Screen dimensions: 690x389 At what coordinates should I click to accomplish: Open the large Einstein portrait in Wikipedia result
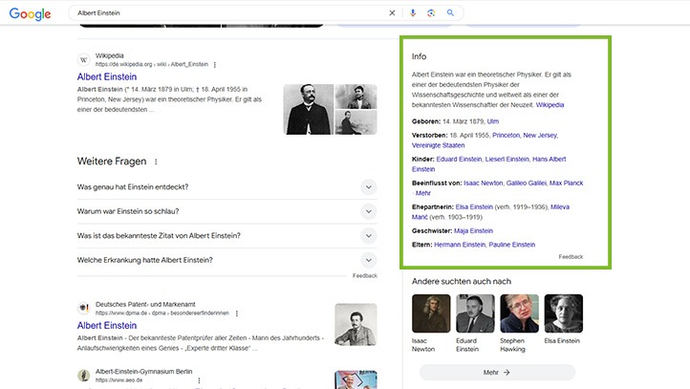pyautogui.click(x=309, y=109)
